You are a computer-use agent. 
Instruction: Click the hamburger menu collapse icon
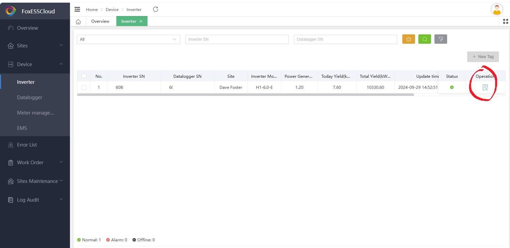point(77,9)
